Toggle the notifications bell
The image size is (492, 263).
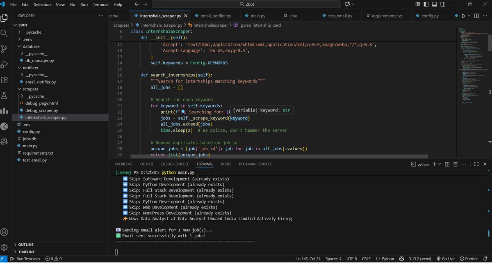pyautogui.click(x=486, y=258)
